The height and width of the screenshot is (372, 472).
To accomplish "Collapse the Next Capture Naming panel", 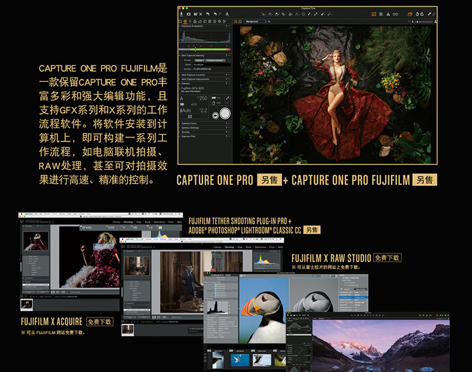I will point(180,55).
